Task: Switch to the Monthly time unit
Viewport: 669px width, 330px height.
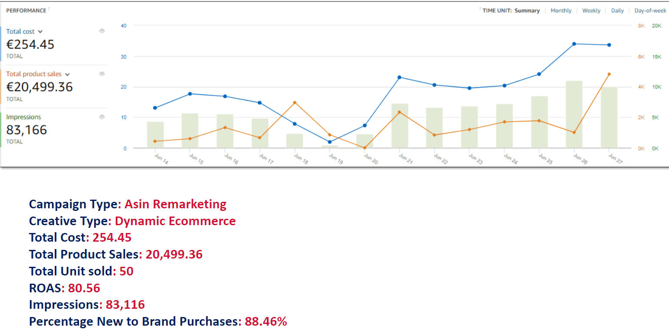Action: (561, 10)
